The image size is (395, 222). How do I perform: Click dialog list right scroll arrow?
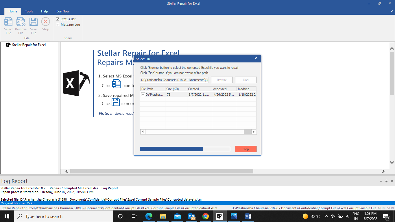click(254, 132)
